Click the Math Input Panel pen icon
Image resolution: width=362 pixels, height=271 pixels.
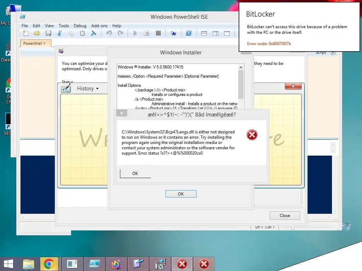click(x=66, y=89)
